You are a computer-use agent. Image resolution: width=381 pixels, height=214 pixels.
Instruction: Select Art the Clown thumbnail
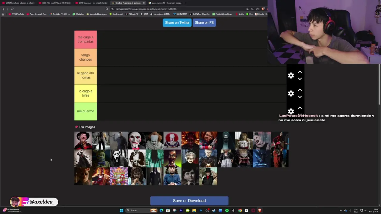(262, 141)
